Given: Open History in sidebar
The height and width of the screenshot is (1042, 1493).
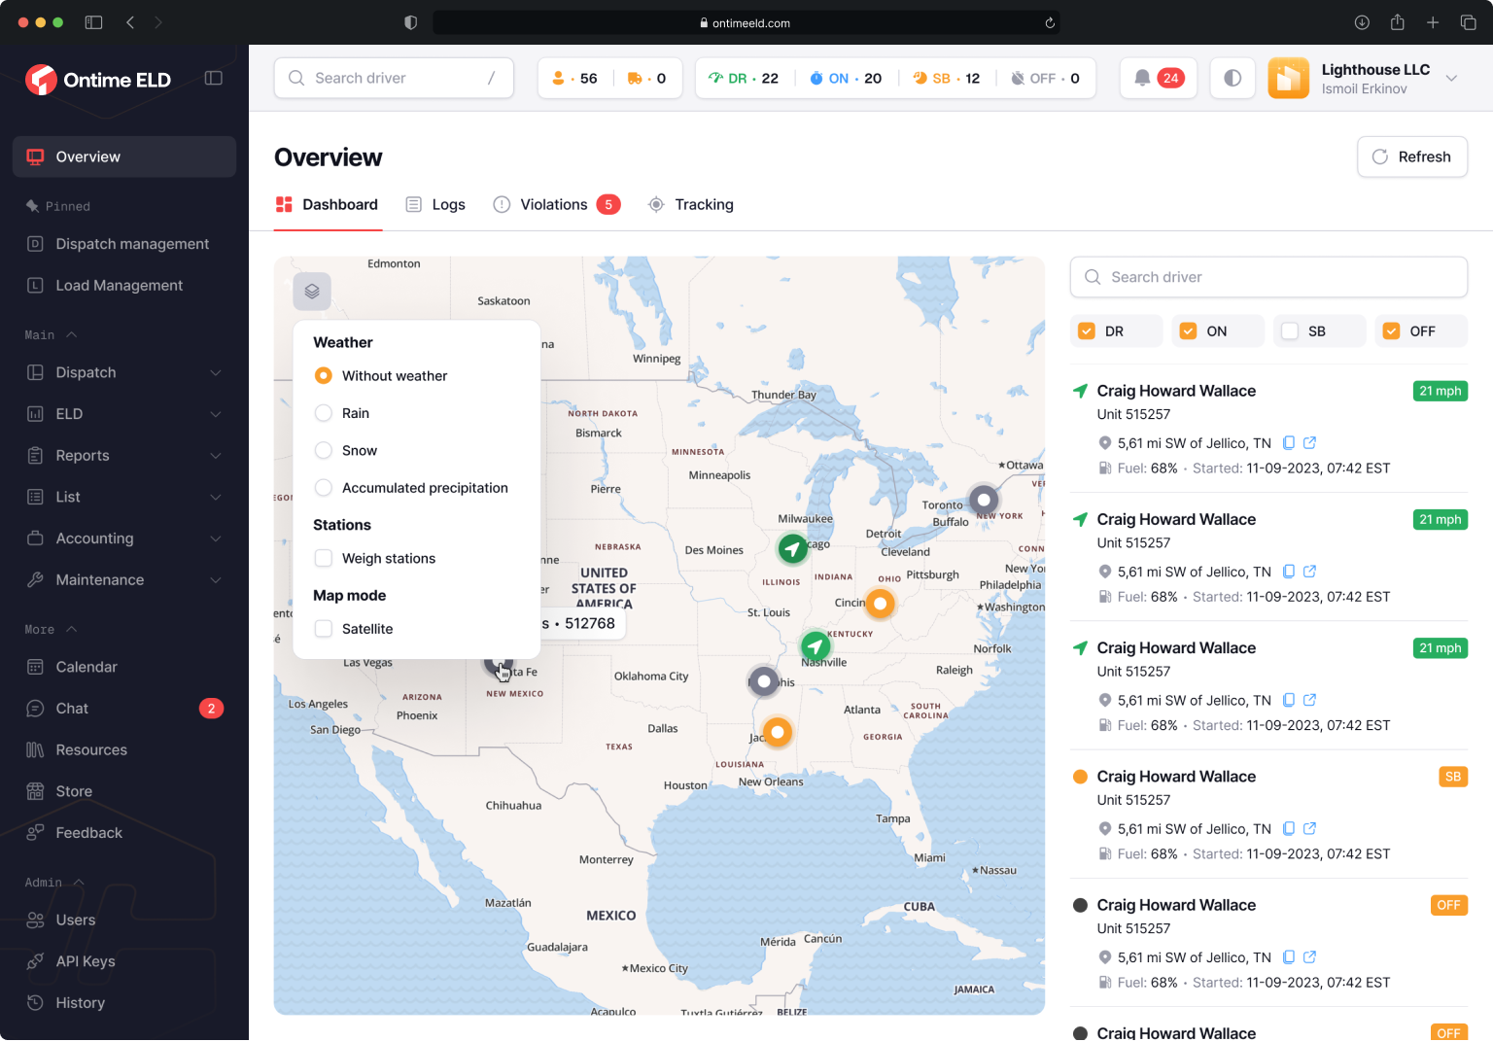Looking at the screenshot, I should [x=124, y=1003].
